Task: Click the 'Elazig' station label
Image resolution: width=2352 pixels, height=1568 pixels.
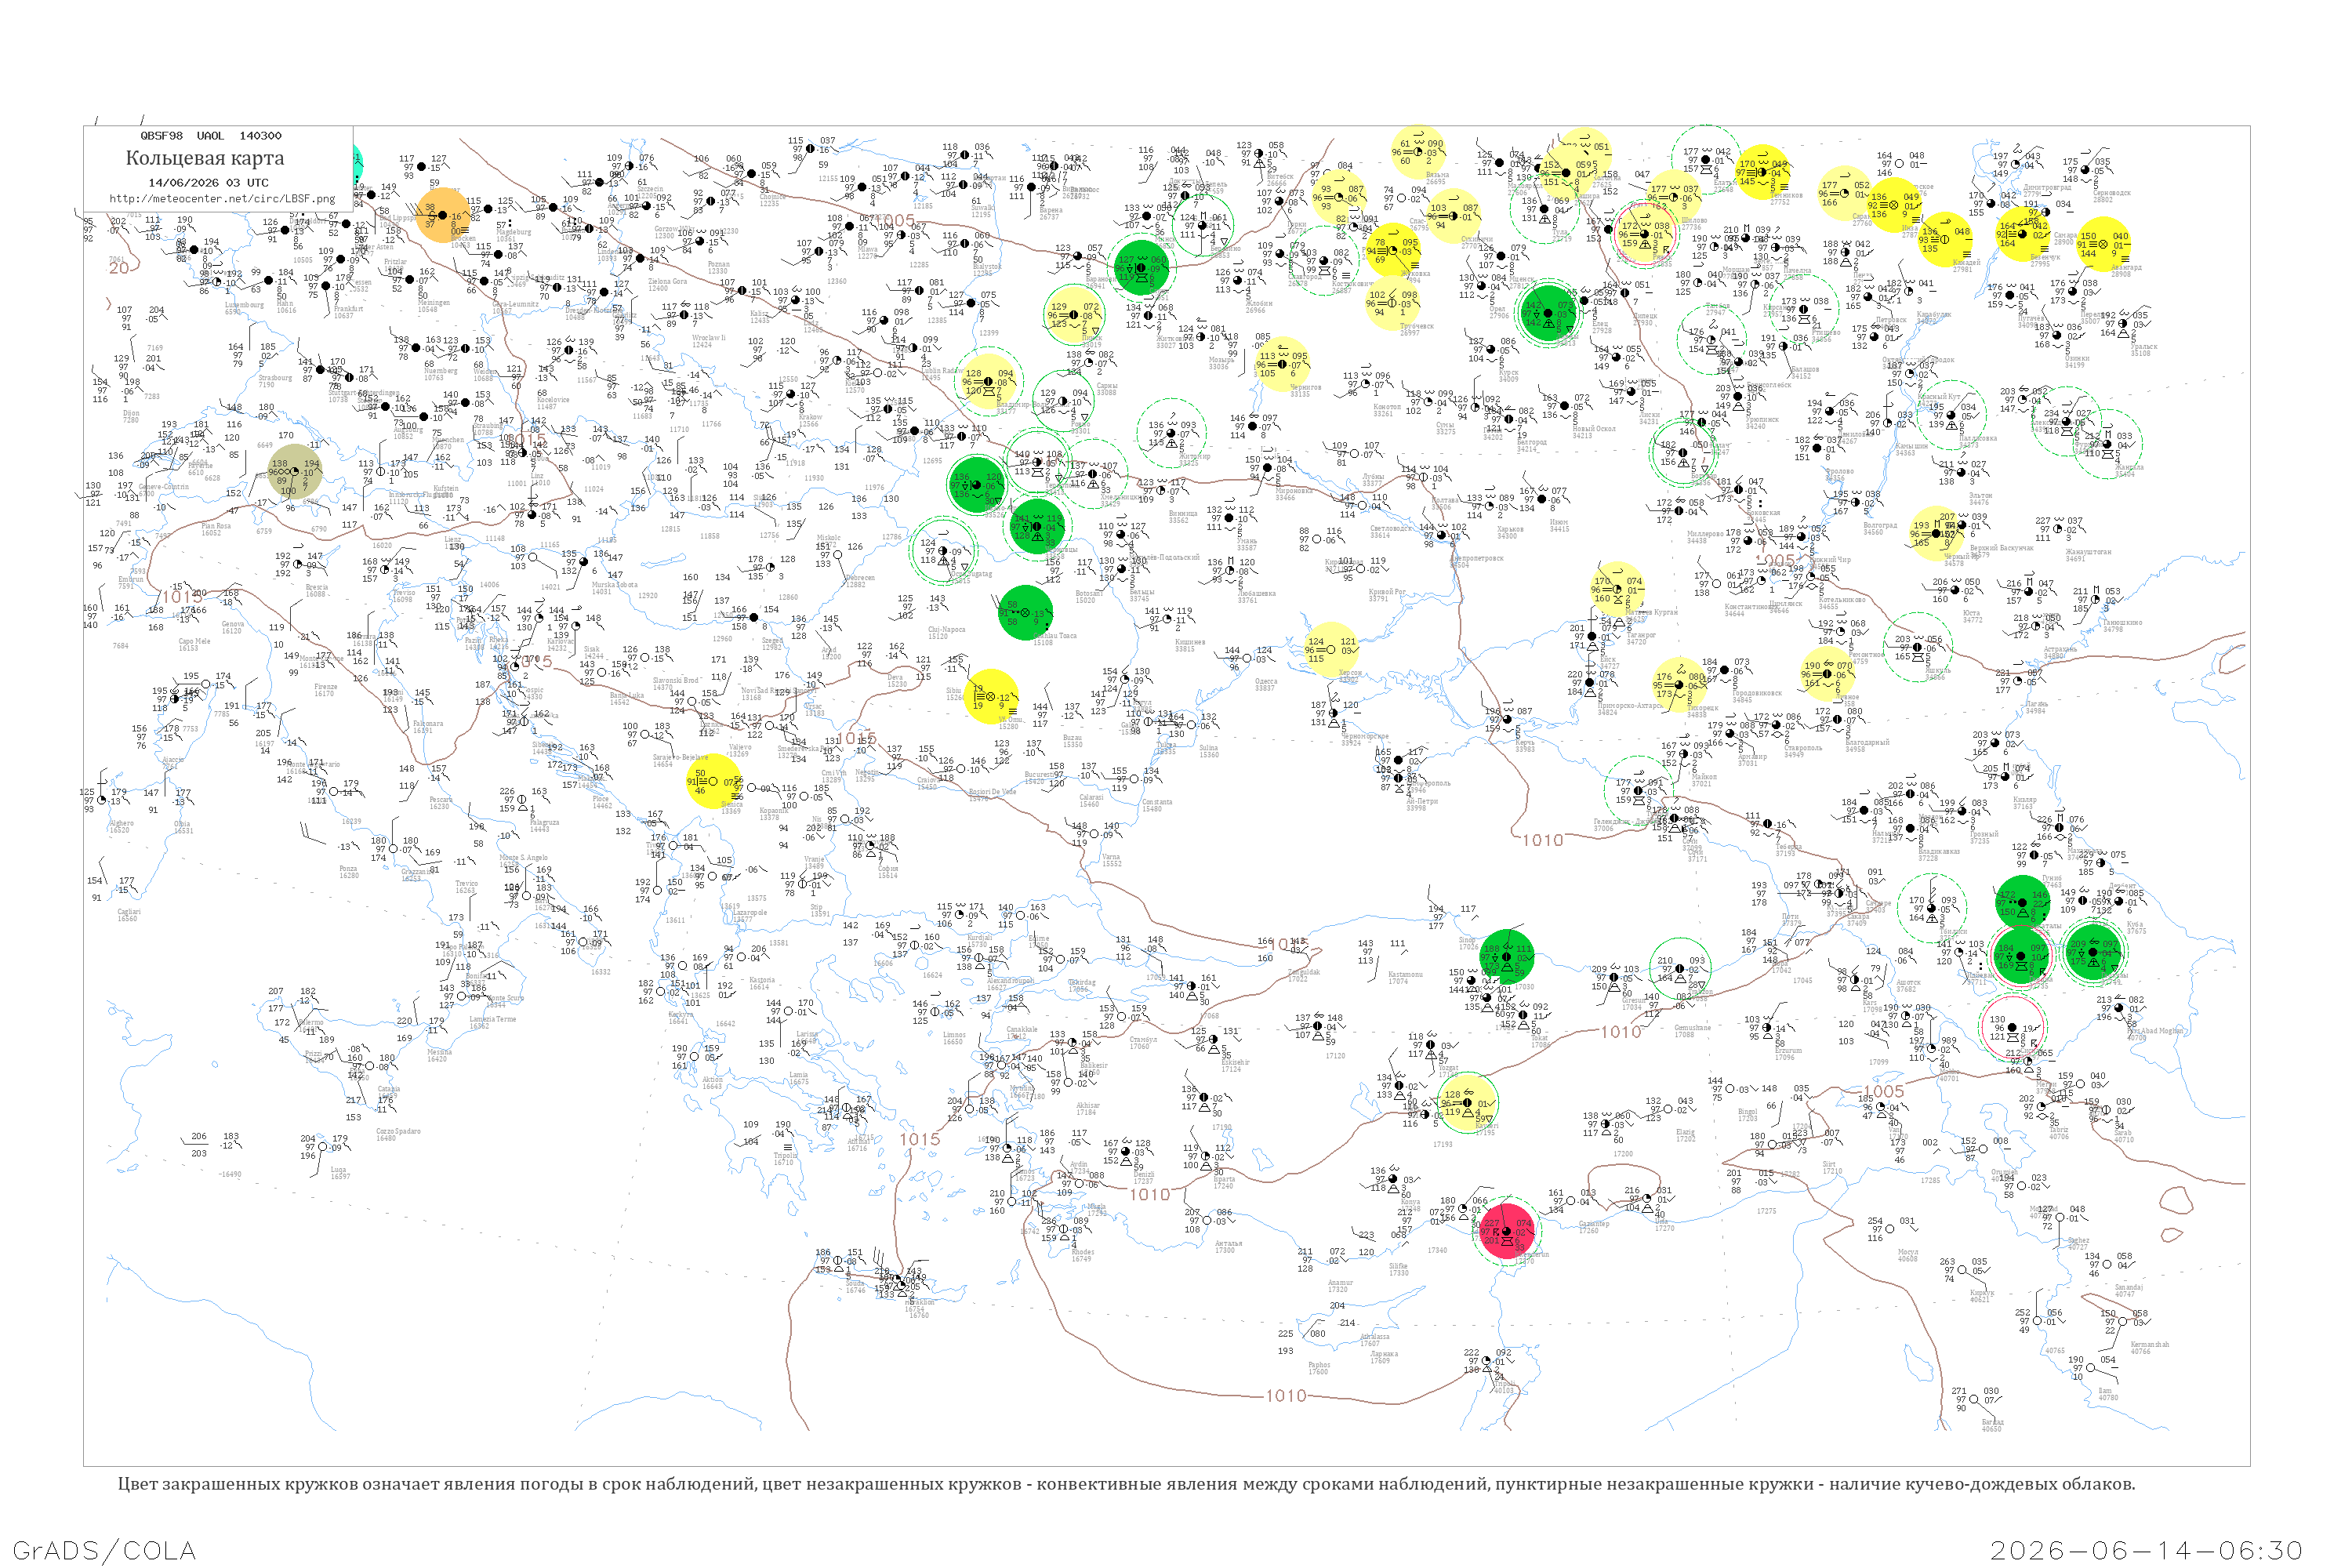Action: pos(1685,1132)
